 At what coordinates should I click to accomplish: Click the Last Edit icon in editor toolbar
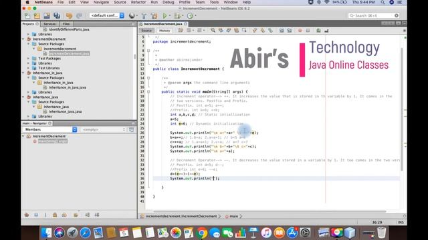[181, 31]
